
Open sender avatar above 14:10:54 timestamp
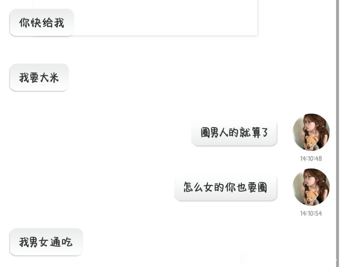pos(311,187)
